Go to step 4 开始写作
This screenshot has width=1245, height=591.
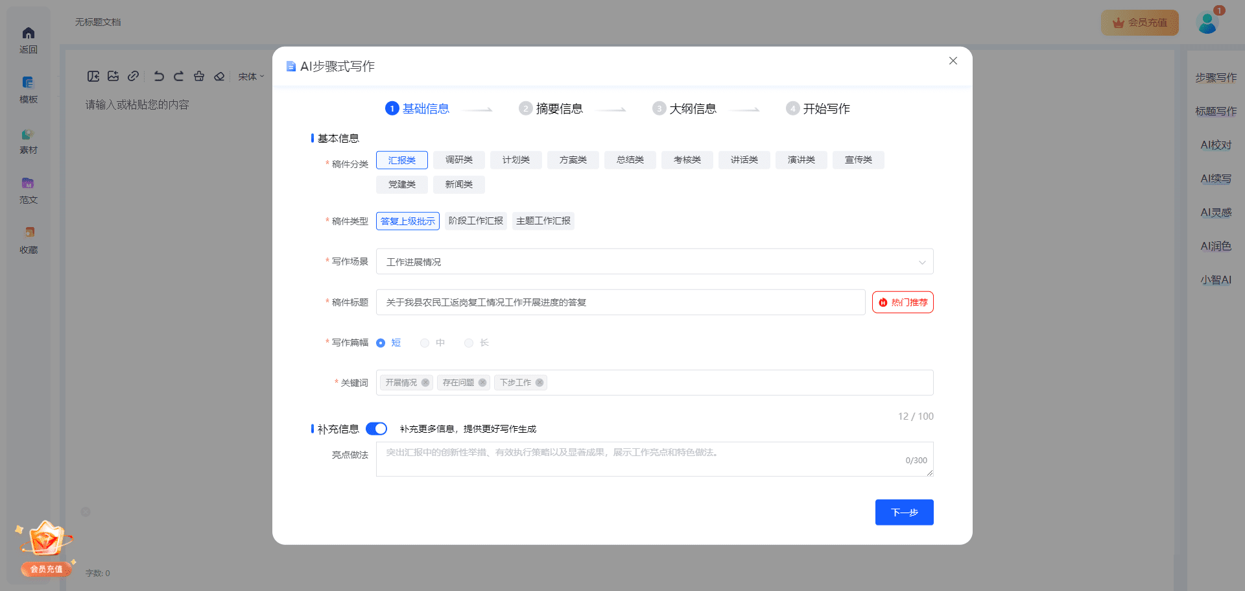[x=818, y=109]
